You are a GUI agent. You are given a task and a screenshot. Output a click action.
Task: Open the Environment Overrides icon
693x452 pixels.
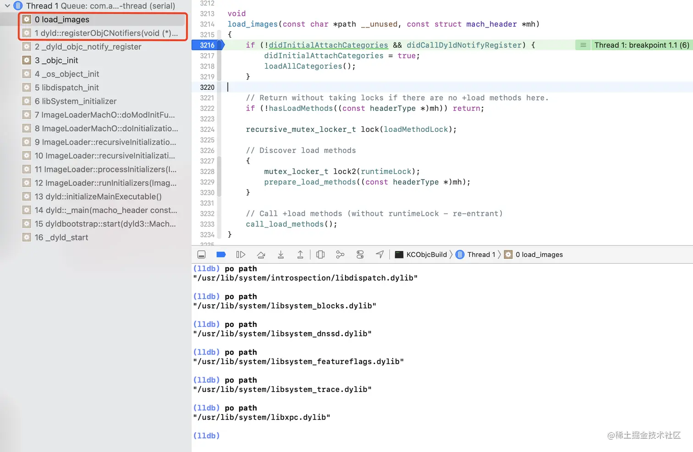360,255
